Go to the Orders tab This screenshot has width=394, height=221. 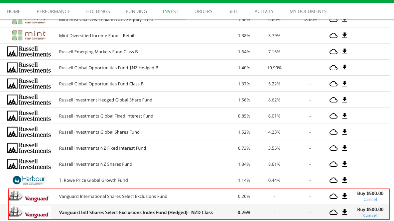(203, 11)
